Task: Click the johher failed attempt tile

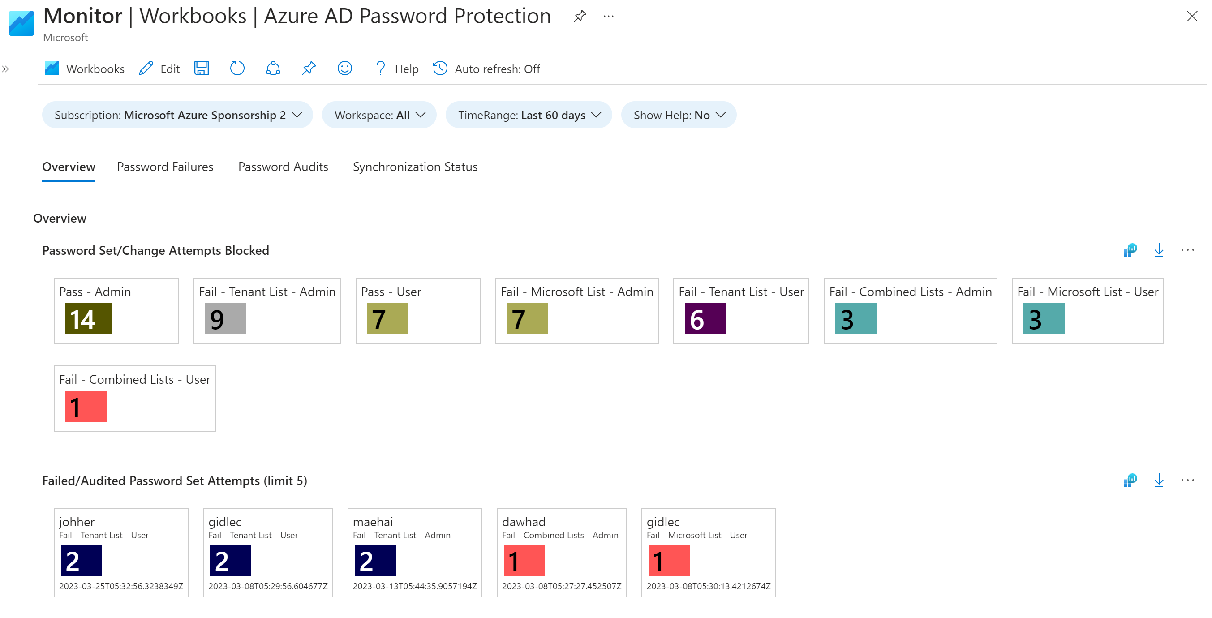Action: [121, 552]
